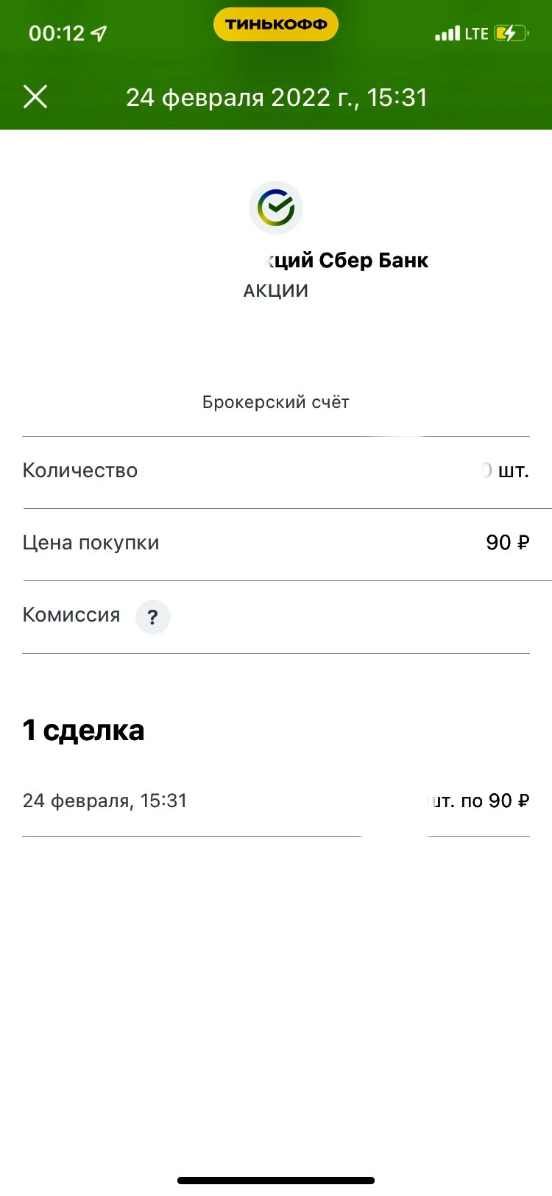Screen dimensions: 552x1196
Task: Tap the date header 24 февраля 2022 г.
Action: (x=277, y=97)
